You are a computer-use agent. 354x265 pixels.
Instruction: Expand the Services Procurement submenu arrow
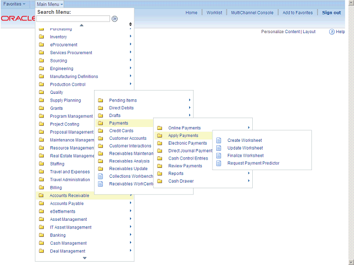coord(131,52)
